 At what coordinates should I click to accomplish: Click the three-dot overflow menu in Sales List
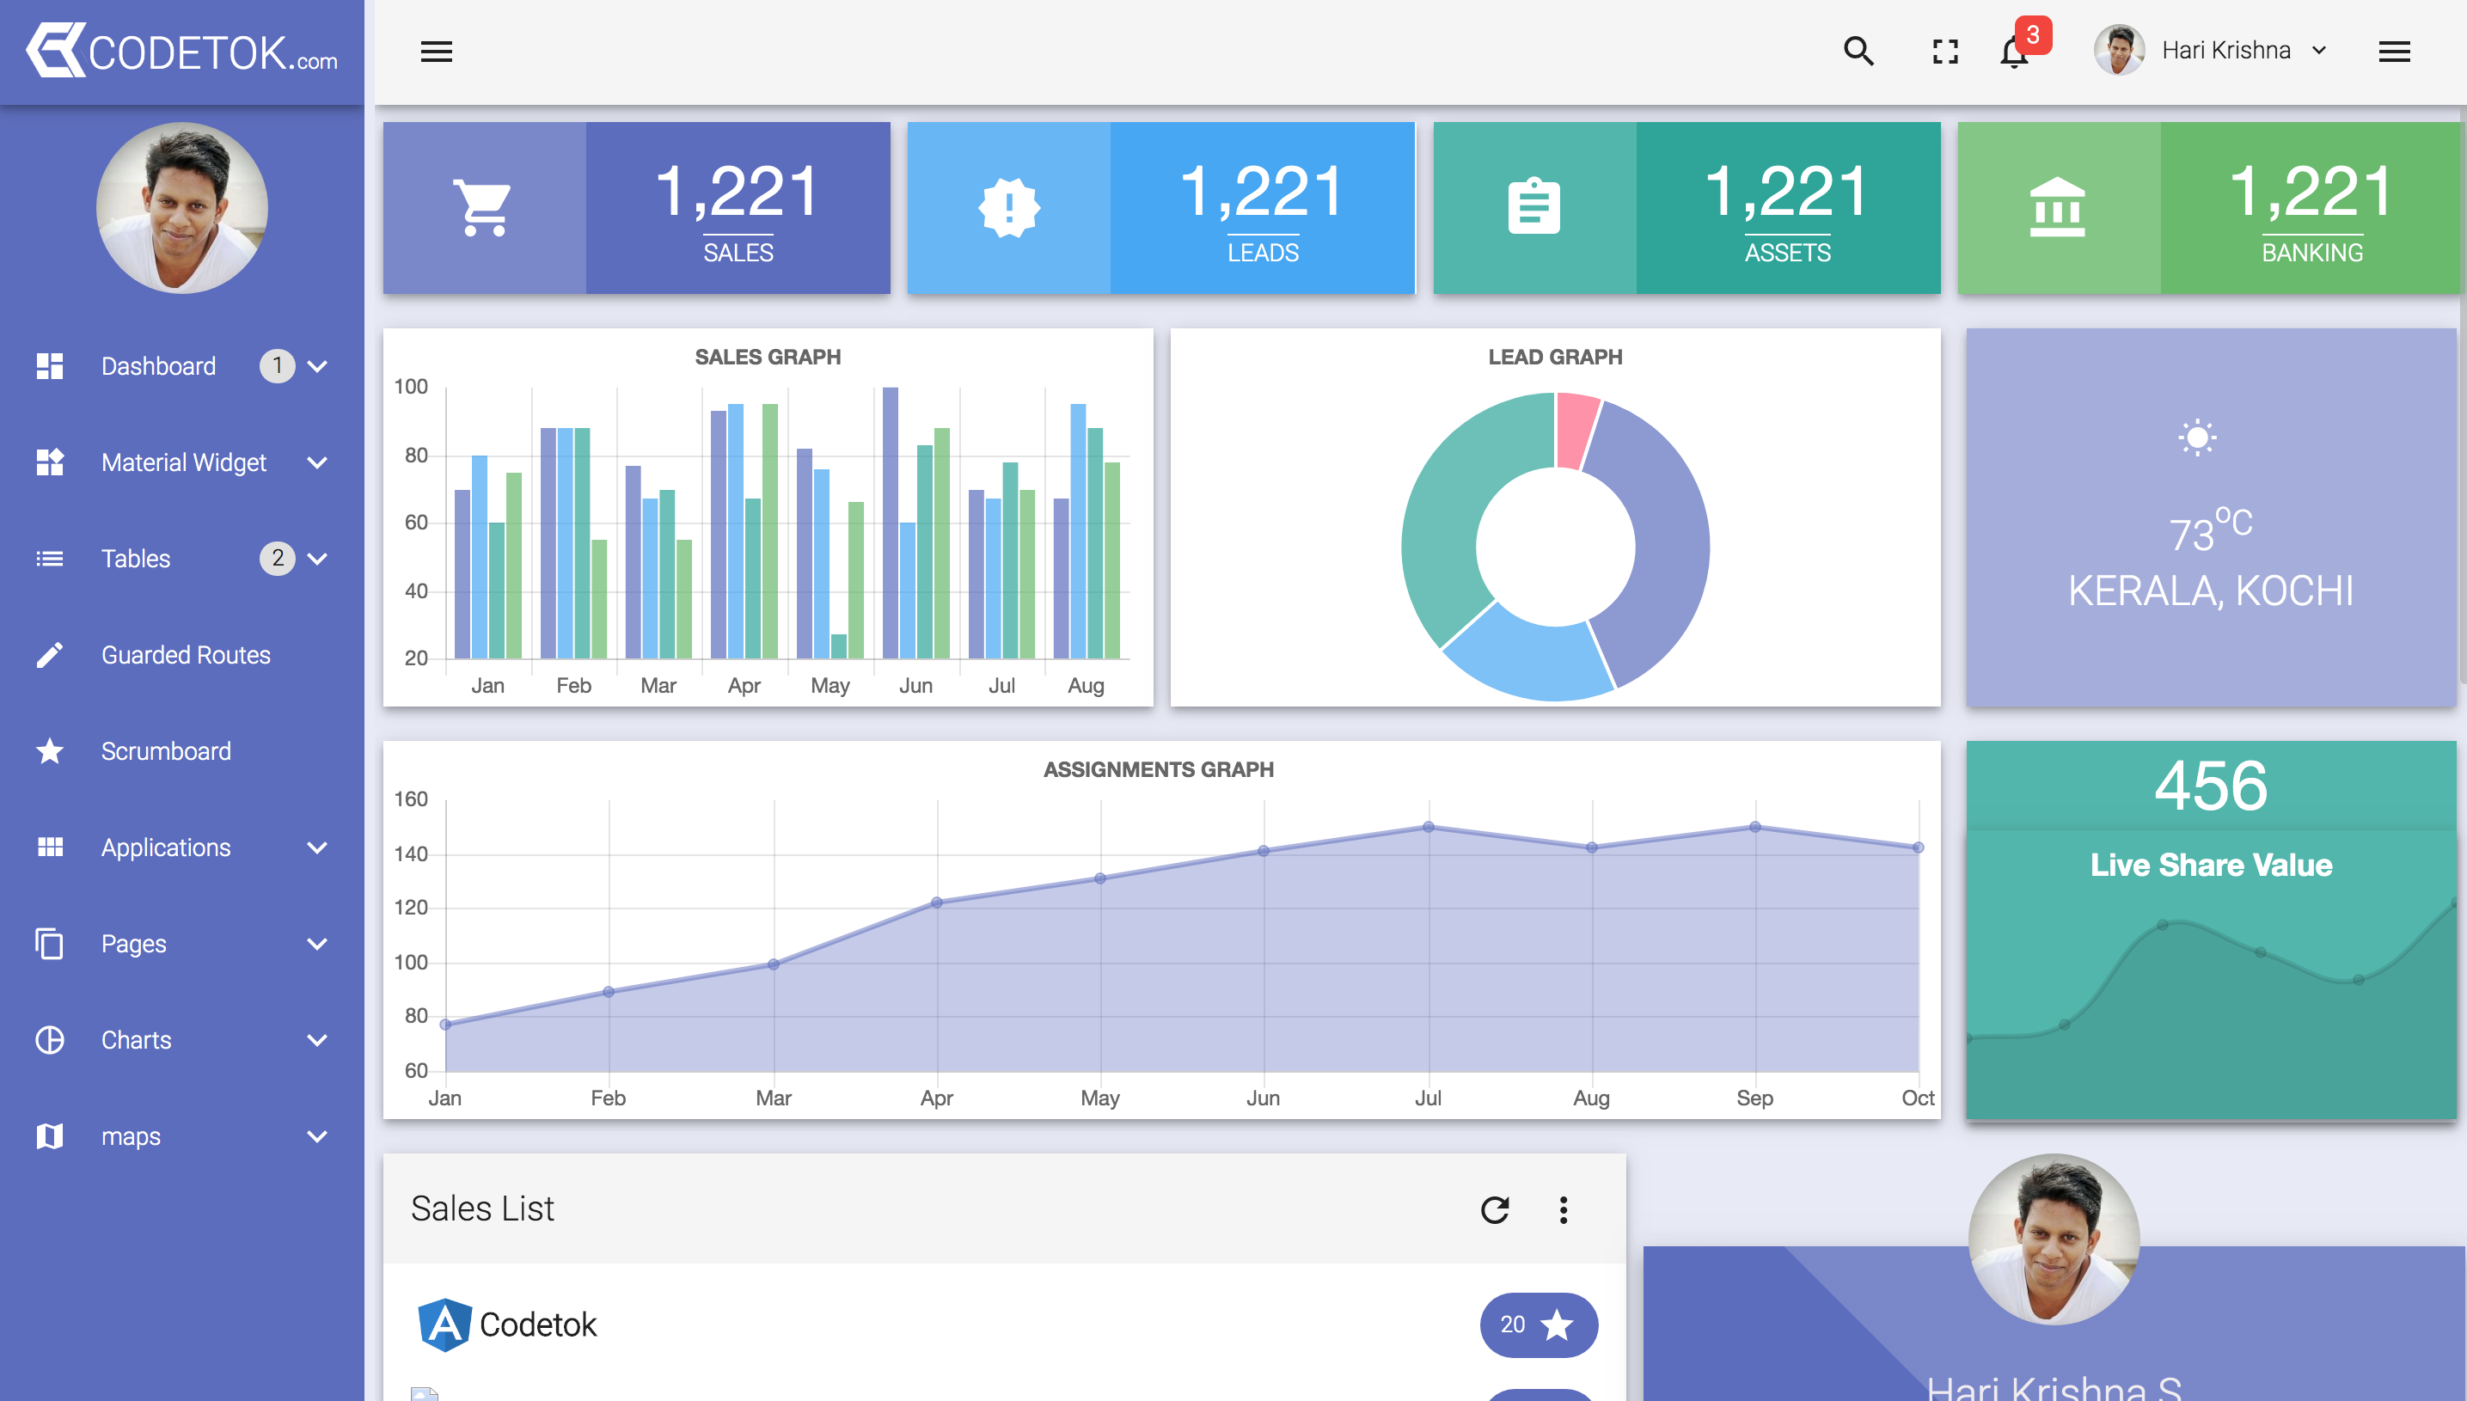(1564, 1209)
